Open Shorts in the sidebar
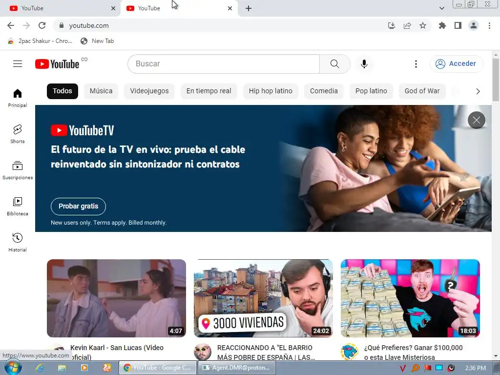The height and width of the screenshot is (375, 500). pyautogui.click(x=18, y=134)
